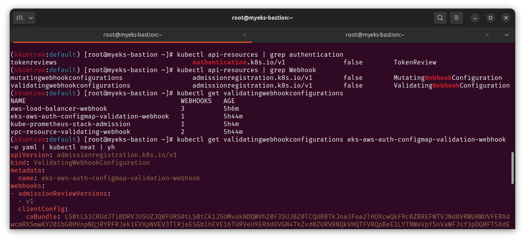
Task: Click eks-aws-auth-configmap-validation-webhook in the table
Action: click(90, 117)
